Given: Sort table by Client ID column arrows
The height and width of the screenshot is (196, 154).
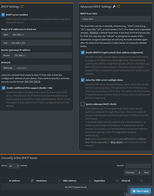Looking at the screenshot, I should point(141,181).
